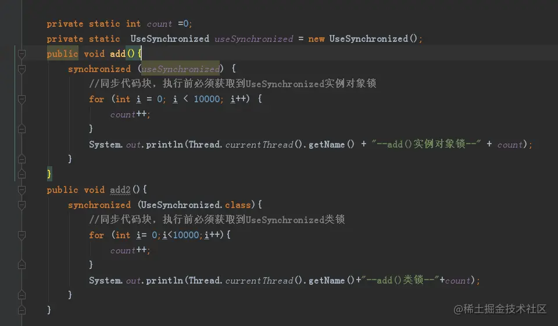This screenshot has width=558, height=326.
Task: Click the 'count' variable in 'private static int count =0'
Action: click(x=159, y=24)
